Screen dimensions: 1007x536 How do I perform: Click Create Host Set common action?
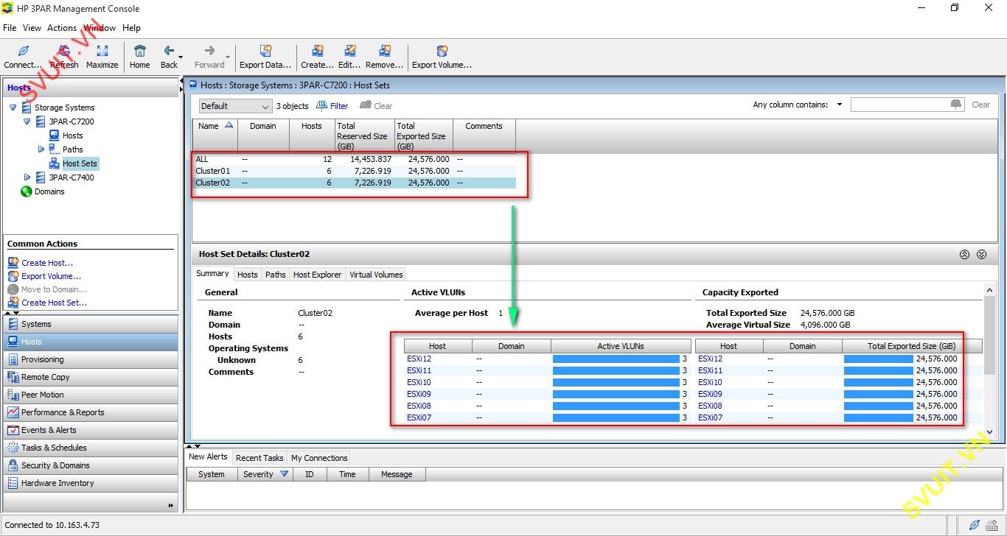tap(54, 303)
